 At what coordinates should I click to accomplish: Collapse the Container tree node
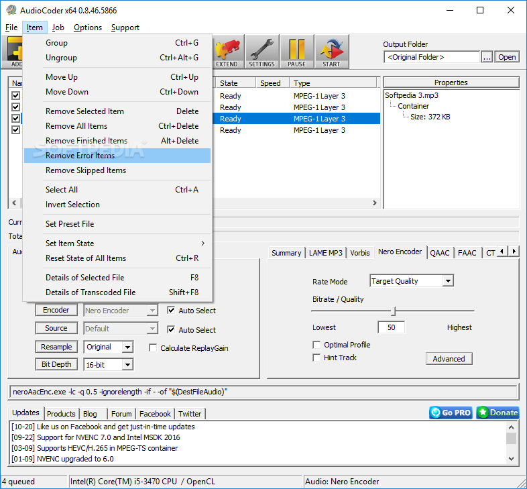click(x=413, y=106)
